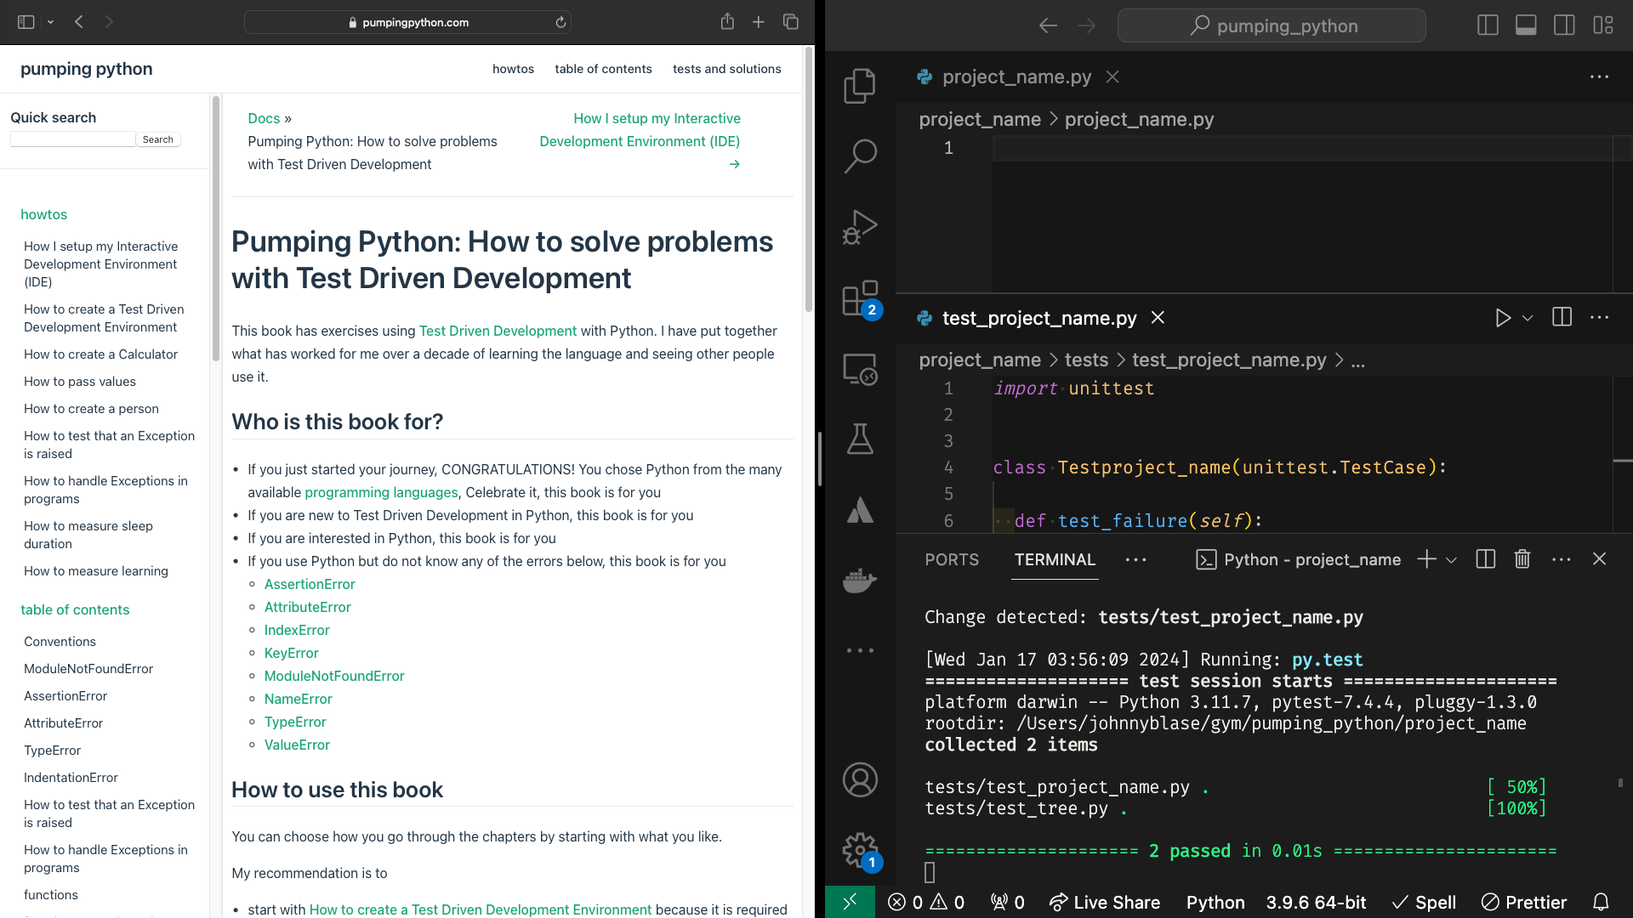
Task: Open the Remote Explorer view
Action: click(860, 369)
